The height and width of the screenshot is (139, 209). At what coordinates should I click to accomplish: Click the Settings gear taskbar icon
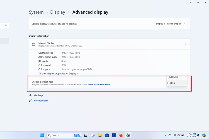(x=128, y=135)
